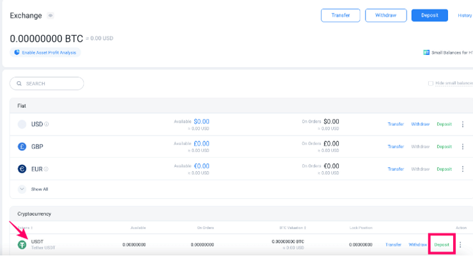Open more options menu for EUR row

pyautogui.click(x=462, y=169)
